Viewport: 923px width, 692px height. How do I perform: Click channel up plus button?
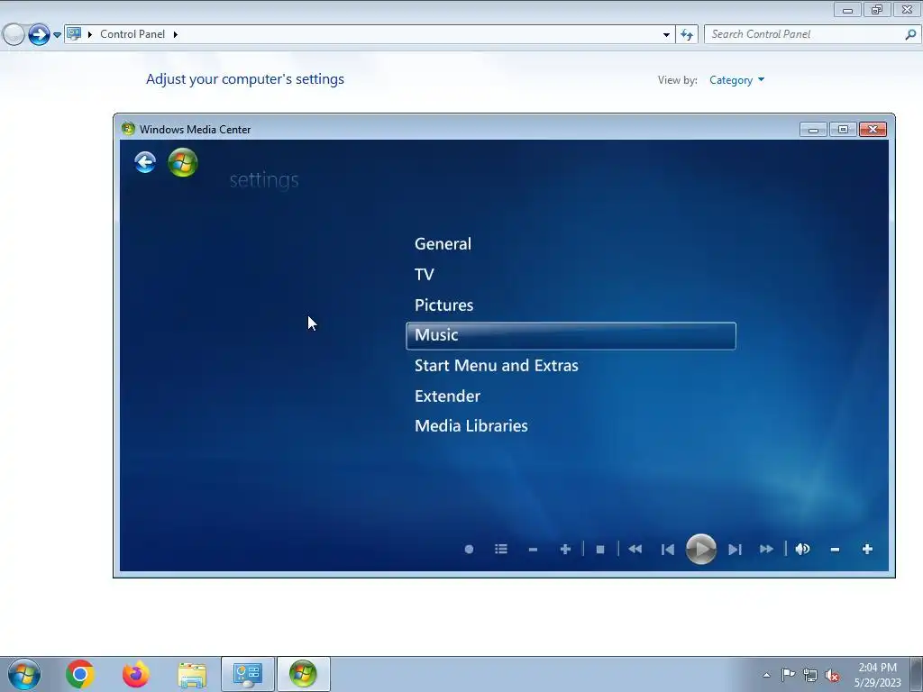click(565, 549)
